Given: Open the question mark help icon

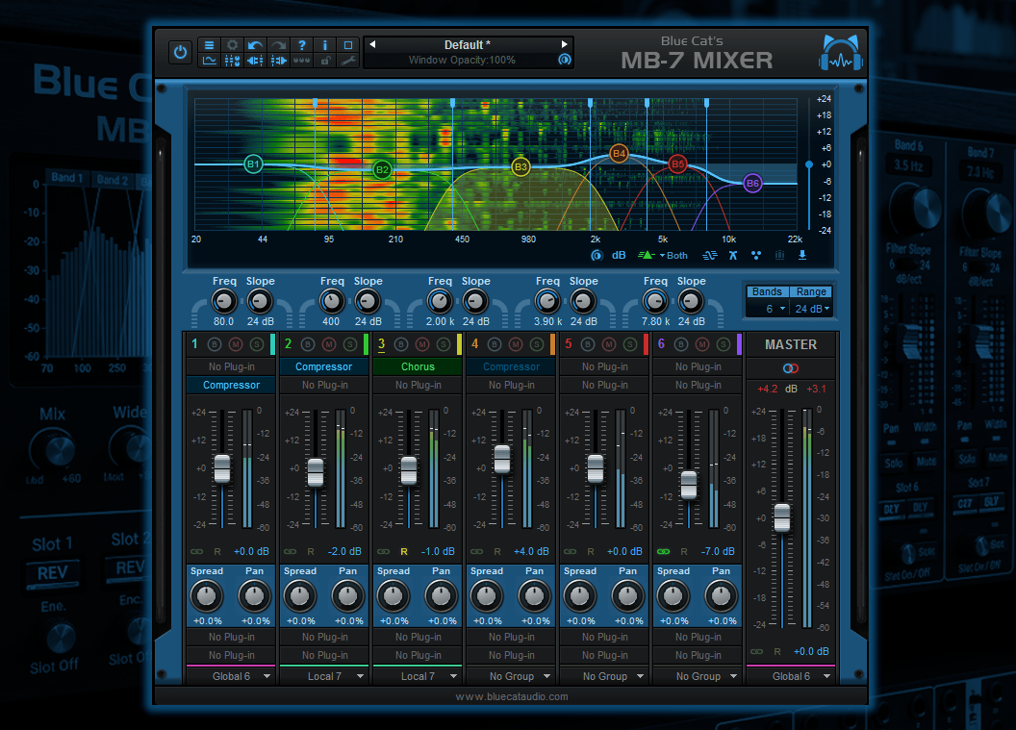Looking at the screenshot, I should pos(302,44).
